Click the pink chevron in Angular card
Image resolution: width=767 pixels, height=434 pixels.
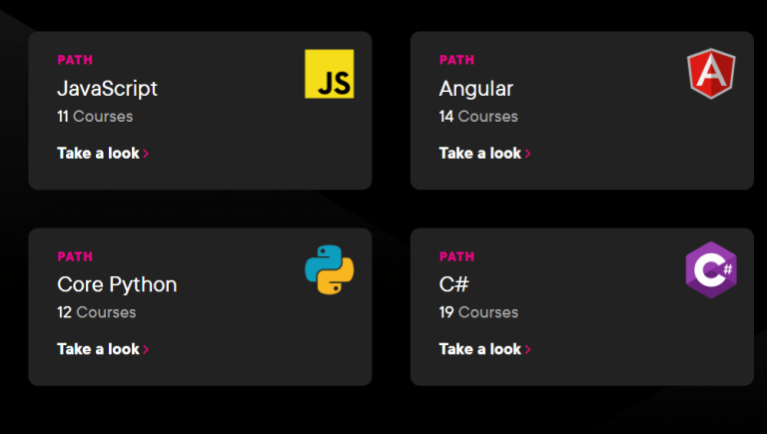528,154
